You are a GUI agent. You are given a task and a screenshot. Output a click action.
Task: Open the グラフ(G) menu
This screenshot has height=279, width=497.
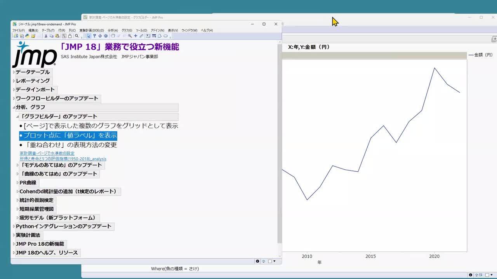[x=127, y=30]
